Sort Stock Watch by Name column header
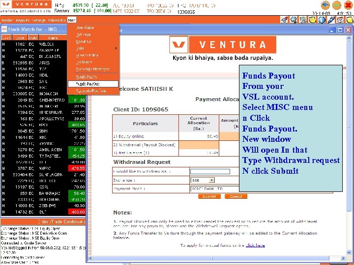The width and height of the screenshot is (354, 265). click(x=53, y=38)
